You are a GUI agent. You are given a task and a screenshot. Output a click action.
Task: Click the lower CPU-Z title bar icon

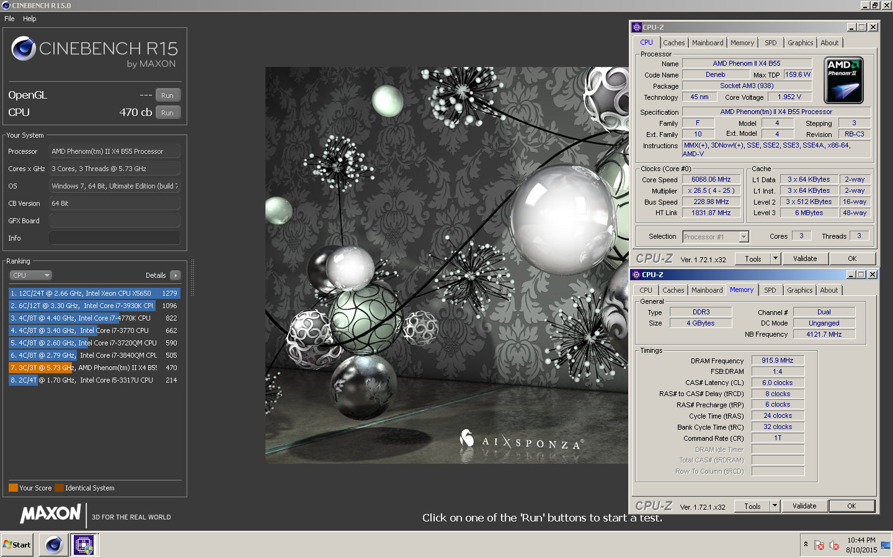click(x=636, y=275)
